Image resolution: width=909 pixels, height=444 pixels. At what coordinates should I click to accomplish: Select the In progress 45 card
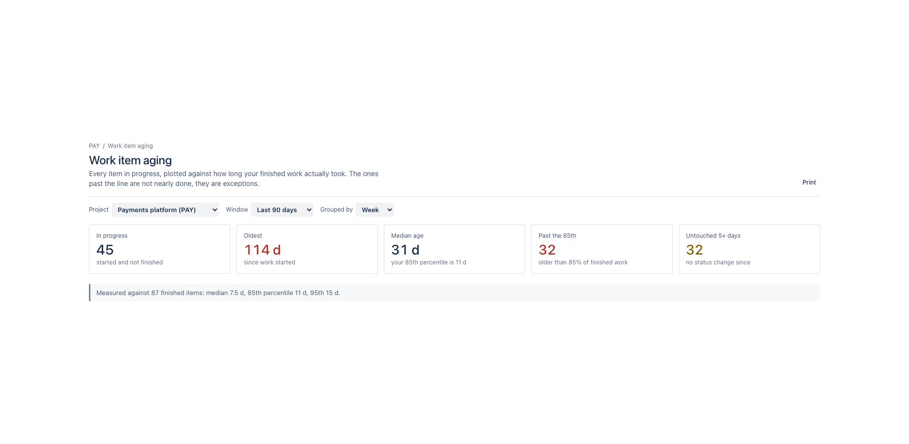pos(160,249)
